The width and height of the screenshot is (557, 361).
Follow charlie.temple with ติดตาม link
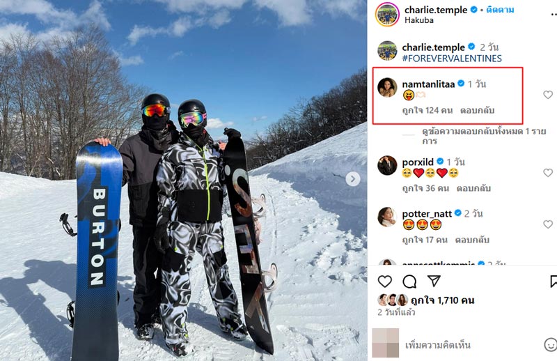pyautogui.click(x=500, y=10)
